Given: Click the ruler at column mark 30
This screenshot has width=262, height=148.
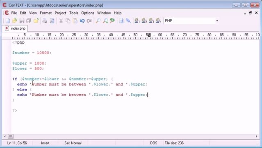Looking at the screenshot, I should click(86, 35).
